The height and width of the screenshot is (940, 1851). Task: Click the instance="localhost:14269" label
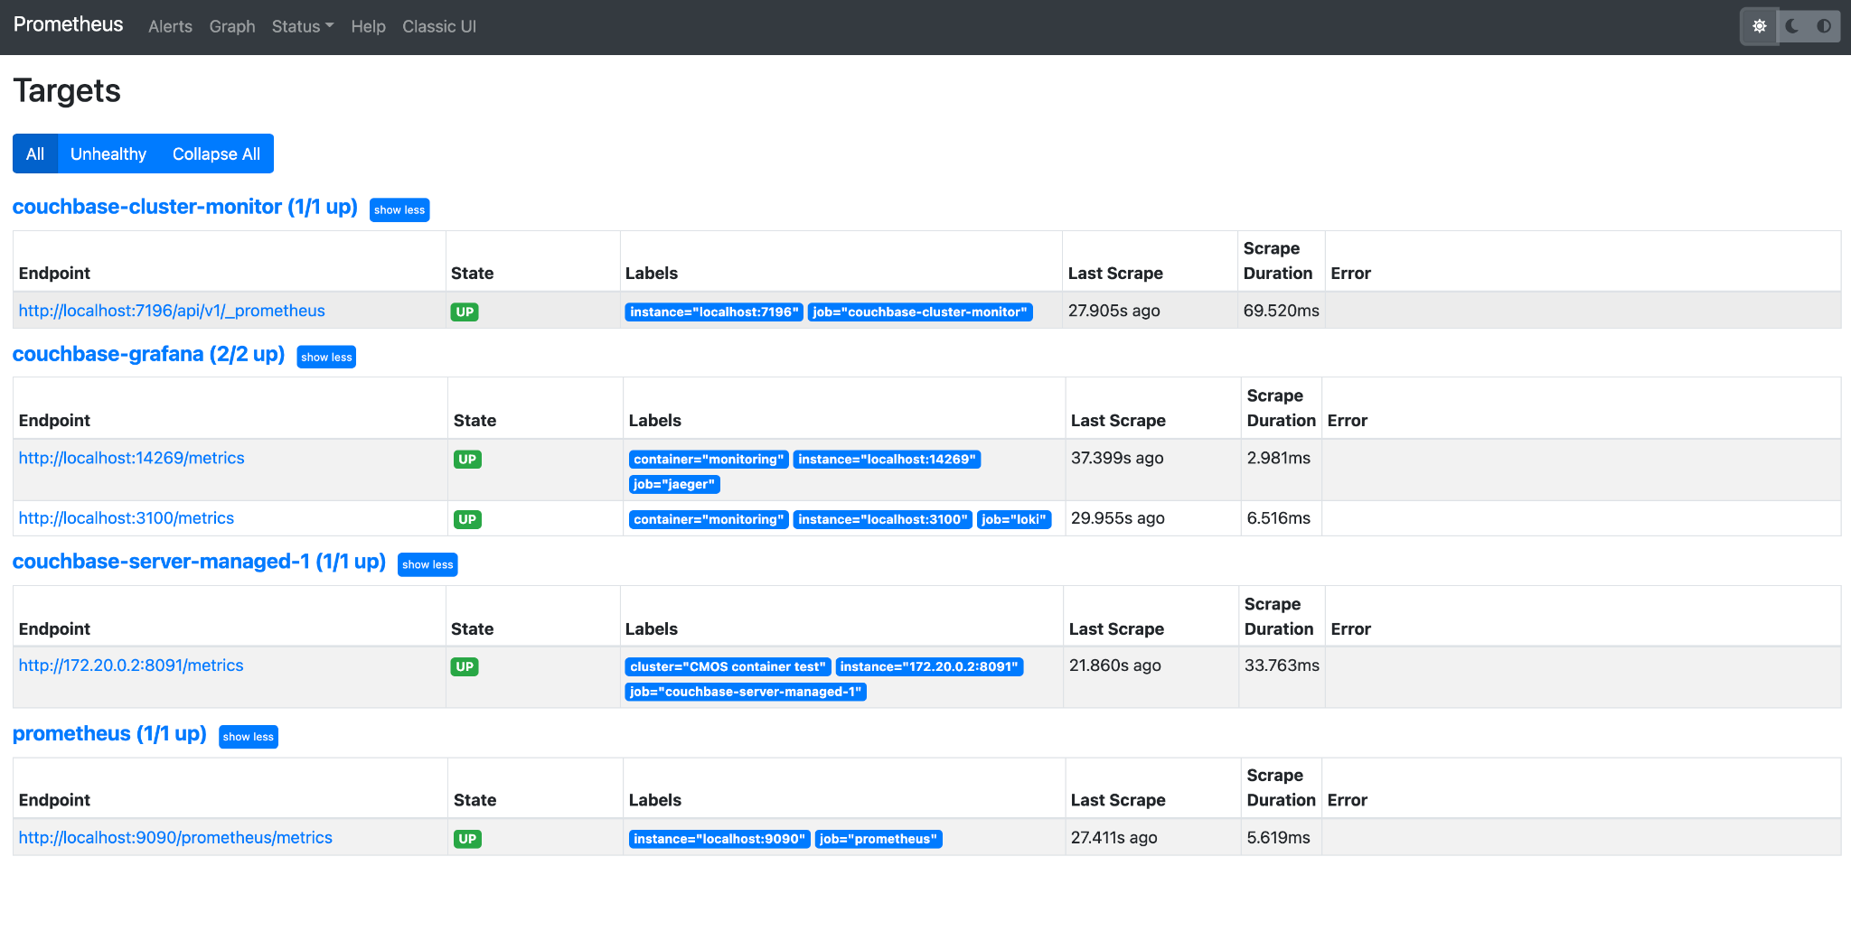coord(887,460)
